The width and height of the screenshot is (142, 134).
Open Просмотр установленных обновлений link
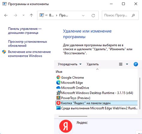pyautogui.click(x=28, y=44)
